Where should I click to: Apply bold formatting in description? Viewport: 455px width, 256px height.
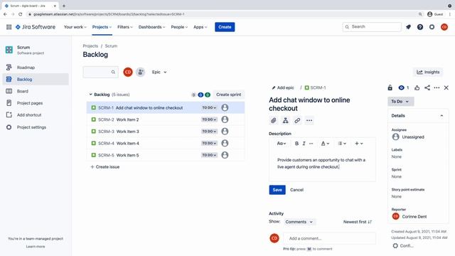[296, 144]
